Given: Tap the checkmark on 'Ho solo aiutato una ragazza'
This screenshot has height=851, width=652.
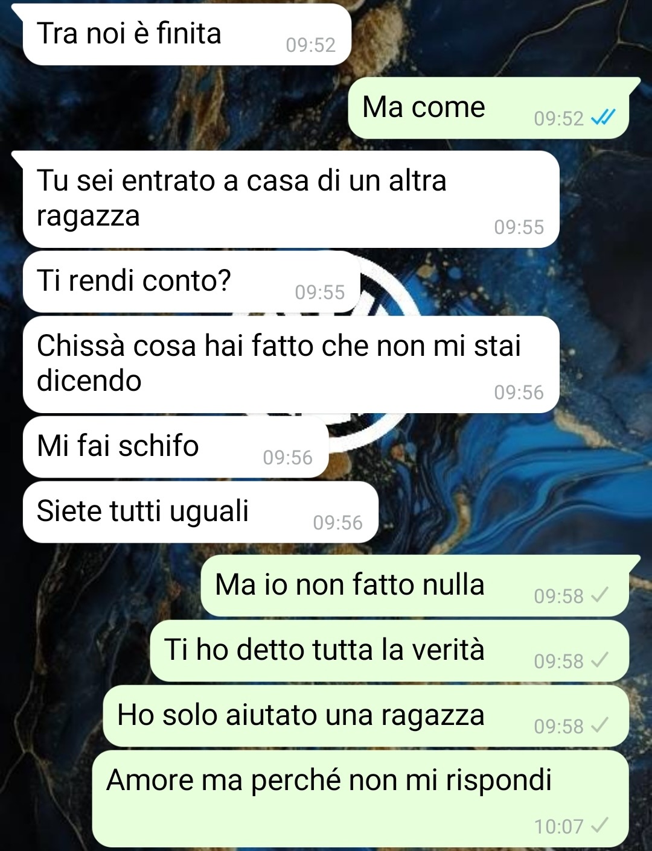Looking at the screenshot, I should coord(599,726).
